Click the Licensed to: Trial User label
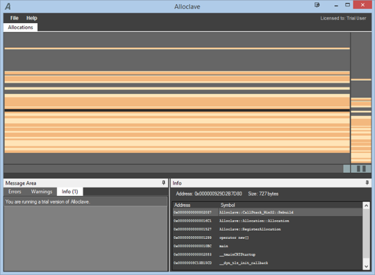 coord(343,18)
